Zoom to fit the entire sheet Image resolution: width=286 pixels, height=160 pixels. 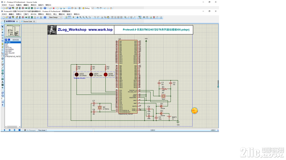(x=86, y=17)
